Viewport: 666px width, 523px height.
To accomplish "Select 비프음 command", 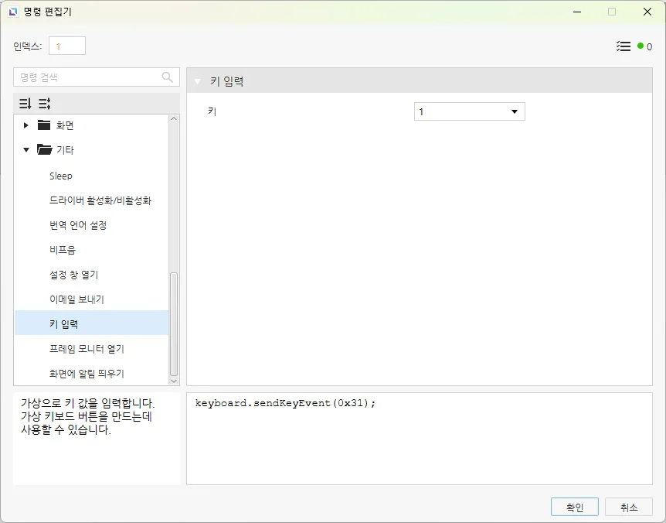I will point(63,250).
